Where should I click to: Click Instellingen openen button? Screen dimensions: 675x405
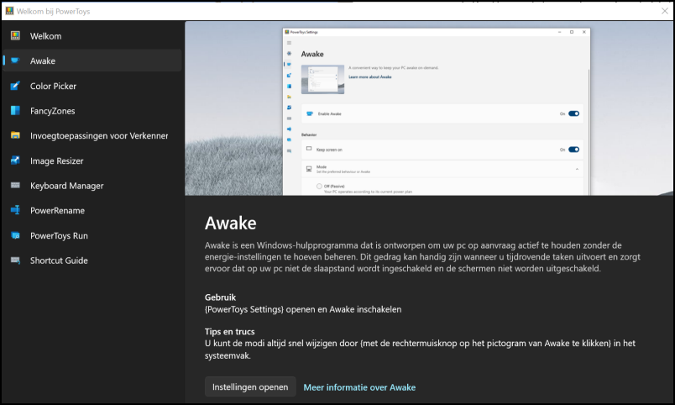pyautogui.click(x=250, y=387)
